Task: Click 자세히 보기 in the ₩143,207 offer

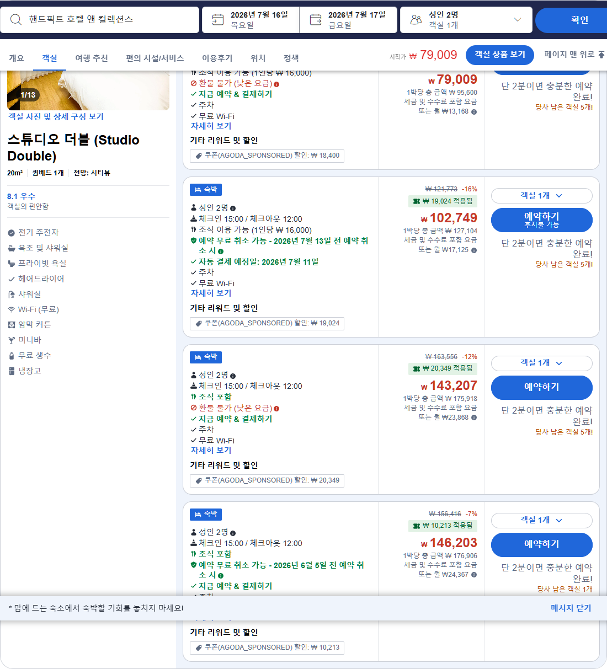Action: (211, 451)
